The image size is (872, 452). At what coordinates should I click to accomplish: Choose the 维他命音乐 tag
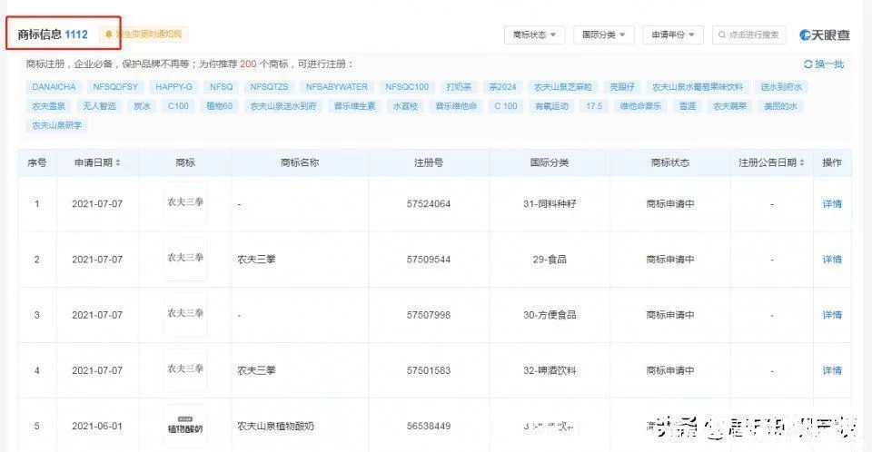640,106
